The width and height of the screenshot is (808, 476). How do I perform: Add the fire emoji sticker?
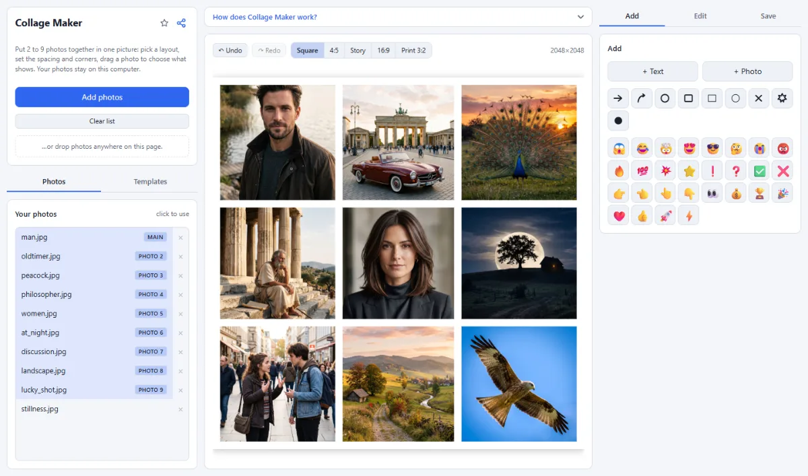click(617, 171)
